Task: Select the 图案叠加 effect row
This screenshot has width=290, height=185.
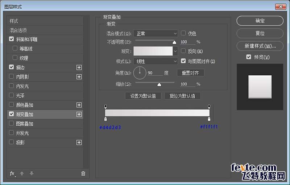Action: click(45, 124)
